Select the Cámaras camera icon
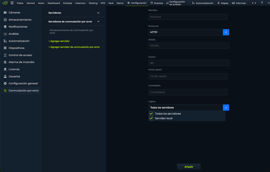Image resolution: width=270 pixels, height=172 pixels. click(5, 12)
